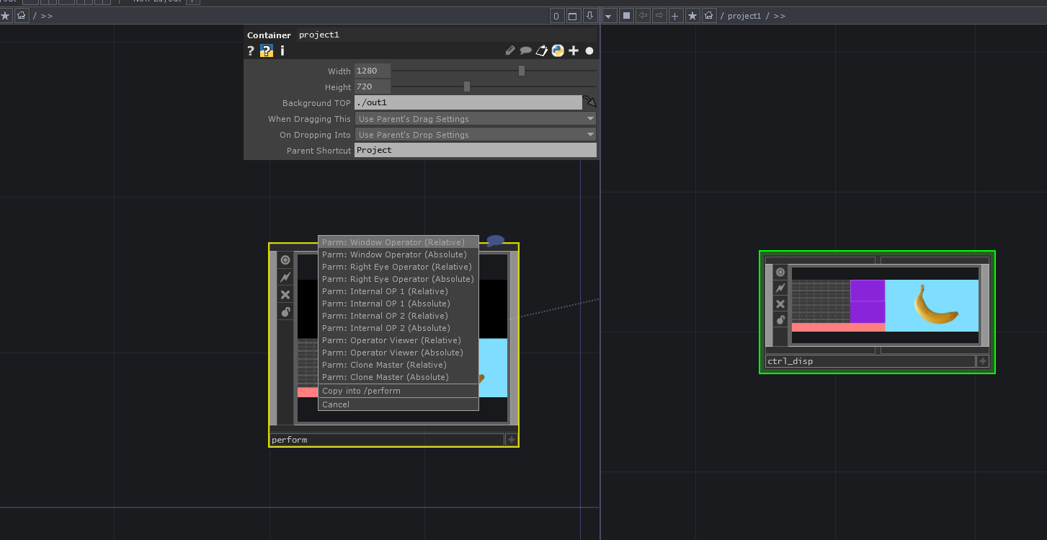Toggle the viewer active flag on perform node

coord(285,260)
